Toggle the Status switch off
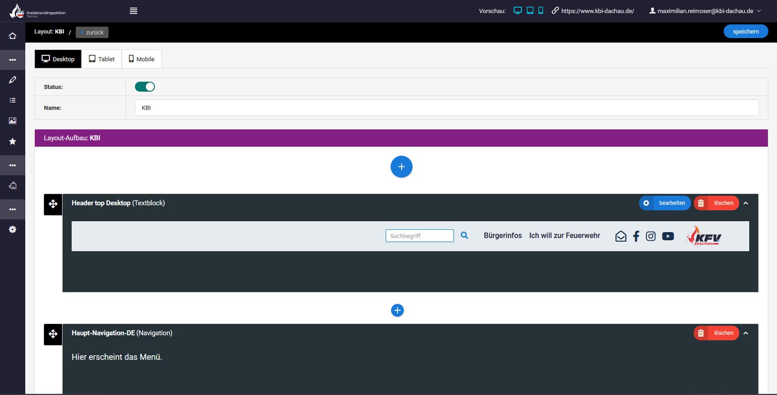The image size is (777, 395). click(x=145, y=87)
